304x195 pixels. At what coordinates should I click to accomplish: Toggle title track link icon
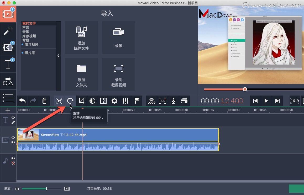[13, 122]
